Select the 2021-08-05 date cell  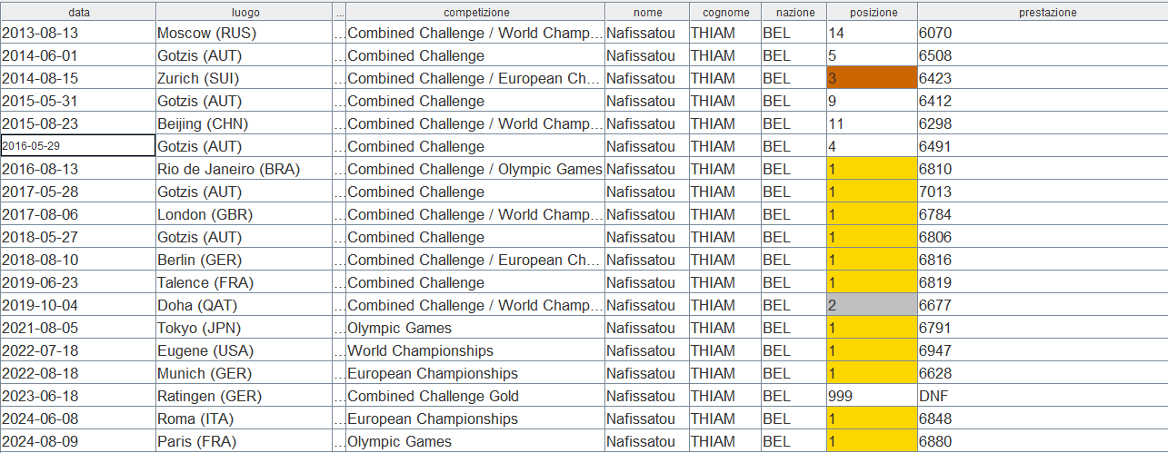(78, 328)
